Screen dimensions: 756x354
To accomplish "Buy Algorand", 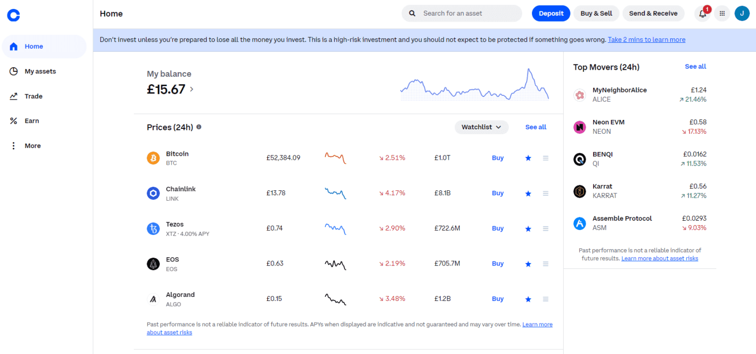I will 498,299.
